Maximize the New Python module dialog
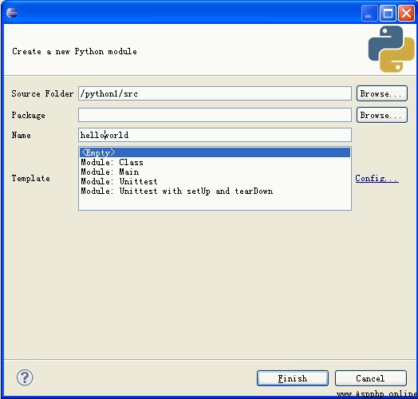This screenshot has width=418, height=399. [388, 13]
